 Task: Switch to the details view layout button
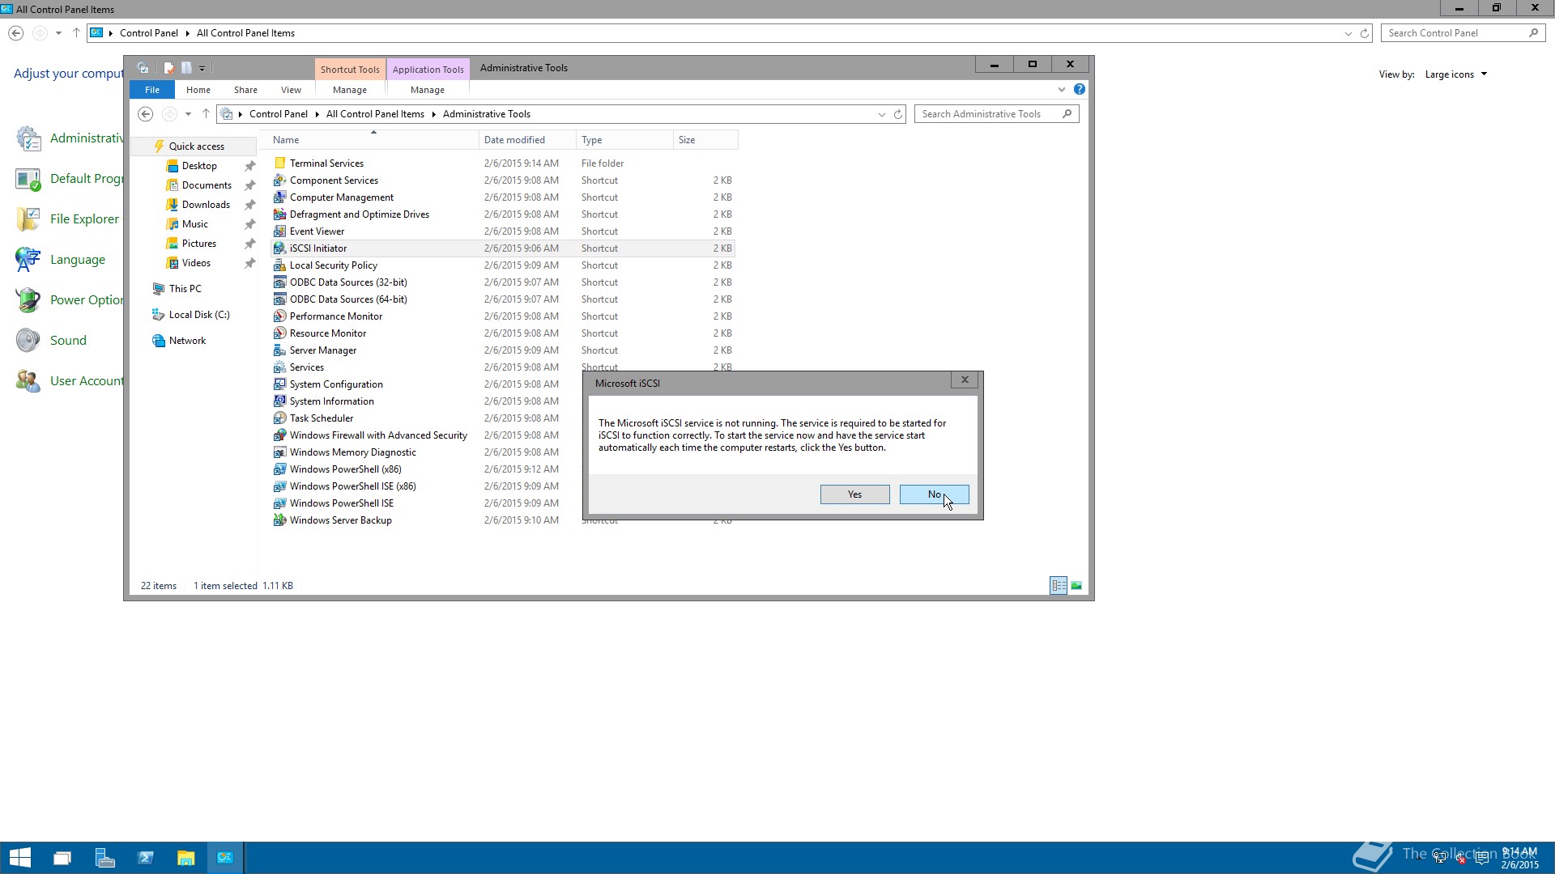[x=1059, y=585]
